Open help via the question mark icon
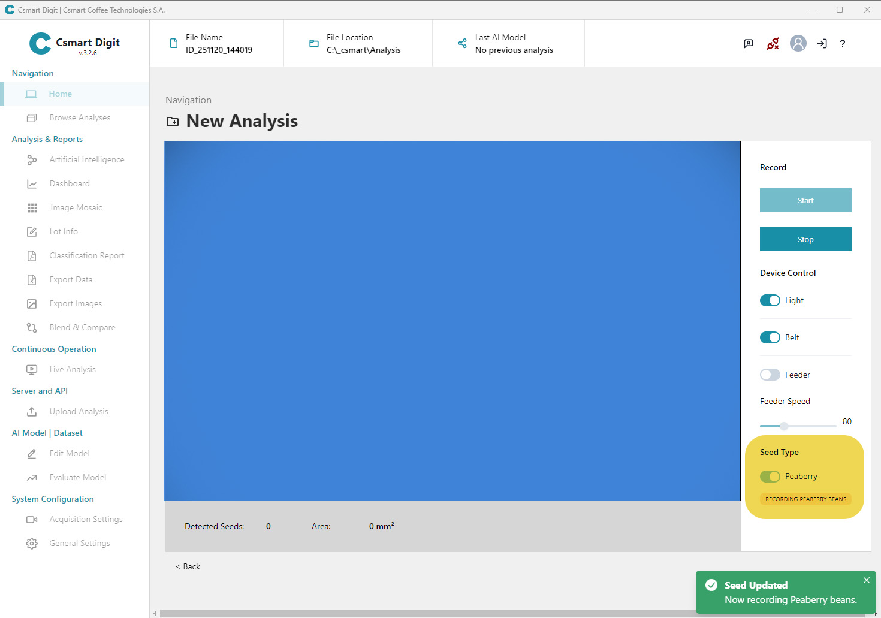881x618 pixels. 843,43
